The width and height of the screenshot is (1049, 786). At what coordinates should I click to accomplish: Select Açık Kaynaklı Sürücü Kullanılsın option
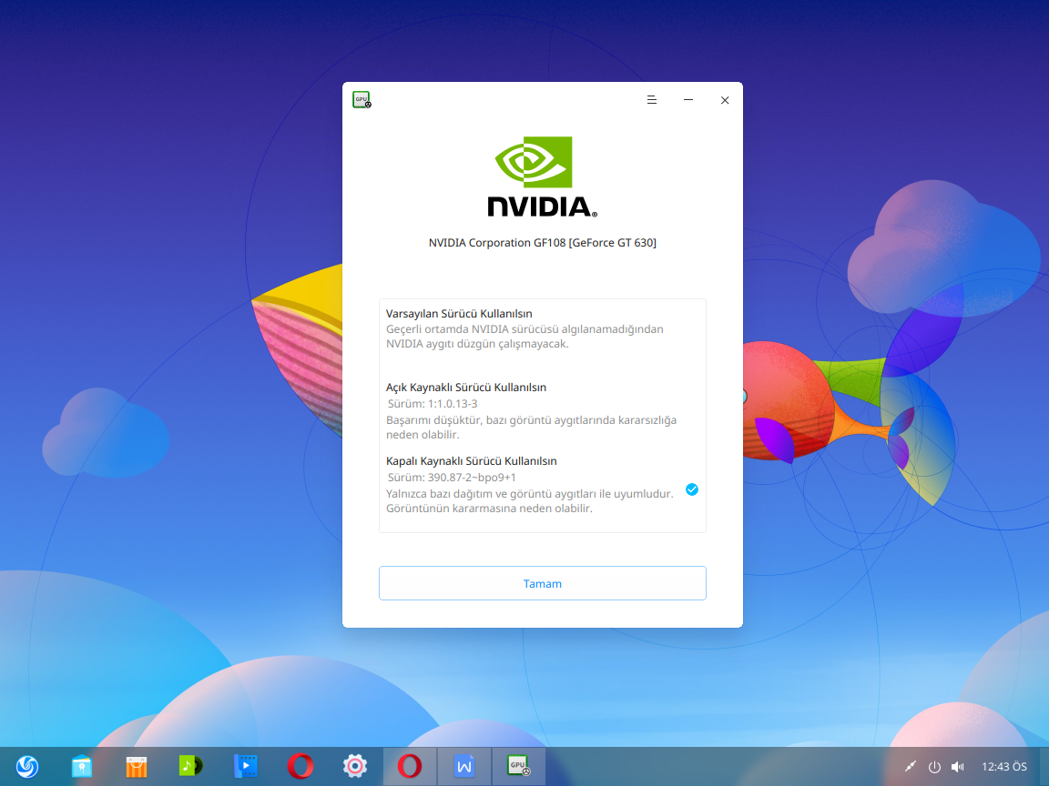[x=543, y=410]
